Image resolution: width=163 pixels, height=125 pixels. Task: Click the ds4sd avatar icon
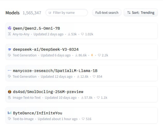coord(10,92)
